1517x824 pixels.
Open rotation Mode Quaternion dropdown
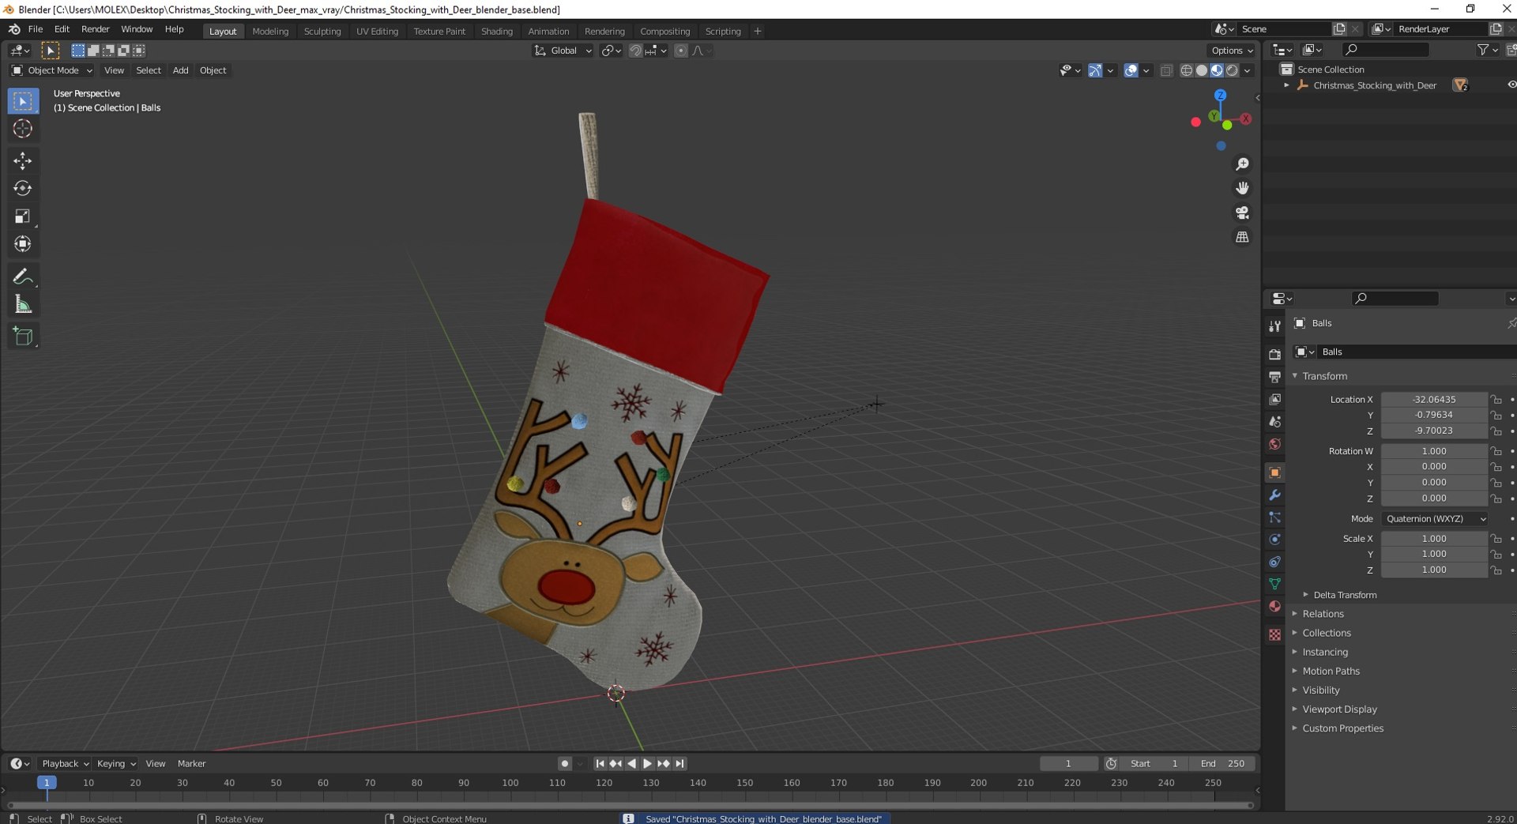click(x=1435, y=519)
